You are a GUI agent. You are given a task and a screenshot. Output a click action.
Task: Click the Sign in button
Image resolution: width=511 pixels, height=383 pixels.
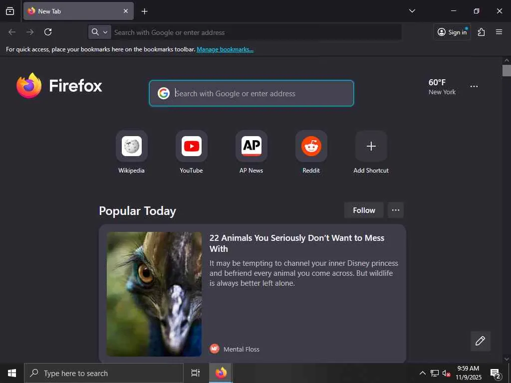point(452,32)
